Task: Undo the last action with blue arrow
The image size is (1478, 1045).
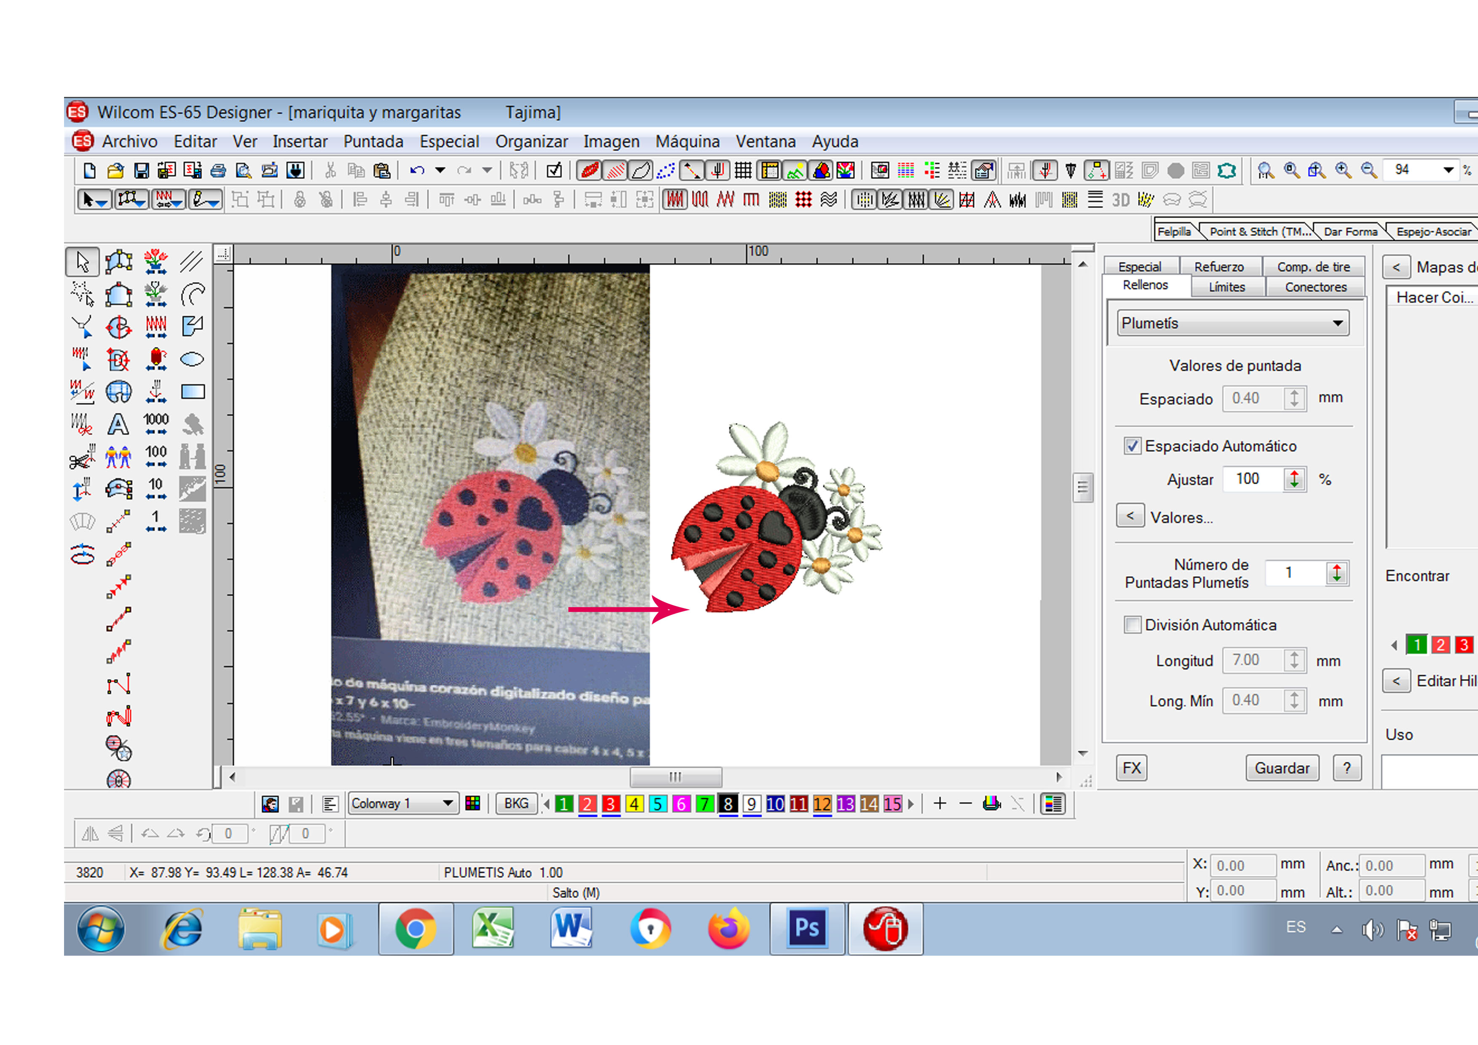Action: point(417,171)
